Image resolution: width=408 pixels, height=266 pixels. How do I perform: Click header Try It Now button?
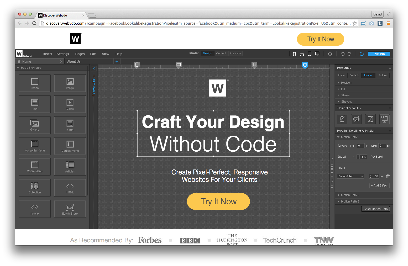320,39
